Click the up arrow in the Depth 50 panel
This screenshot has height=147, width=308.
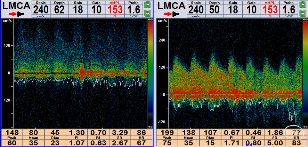click(303, 5)
